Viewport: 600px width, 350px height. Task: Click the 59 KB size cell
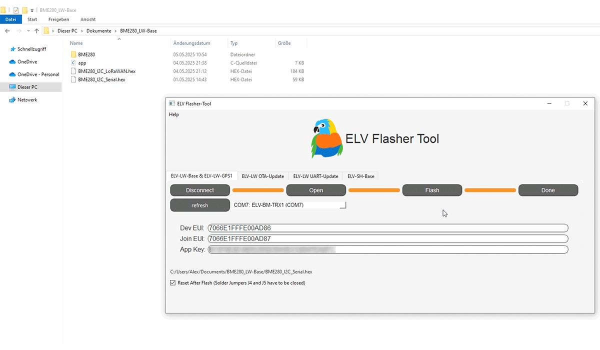(298, 79)
